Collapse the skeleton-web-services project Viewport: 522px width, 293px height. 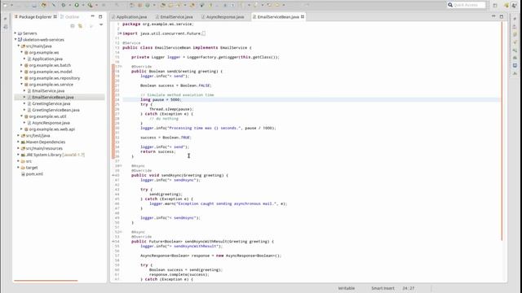pos(15,40)
